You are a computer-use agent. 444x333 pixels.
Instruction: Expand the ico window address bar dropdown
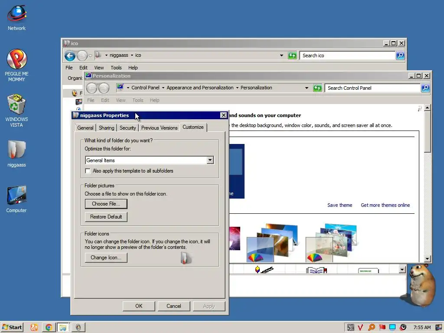(281, 55)
